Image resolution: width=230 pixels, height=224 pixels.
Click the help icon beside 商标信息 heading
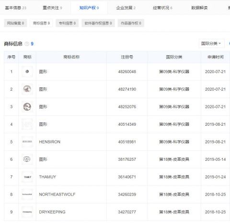27,44
